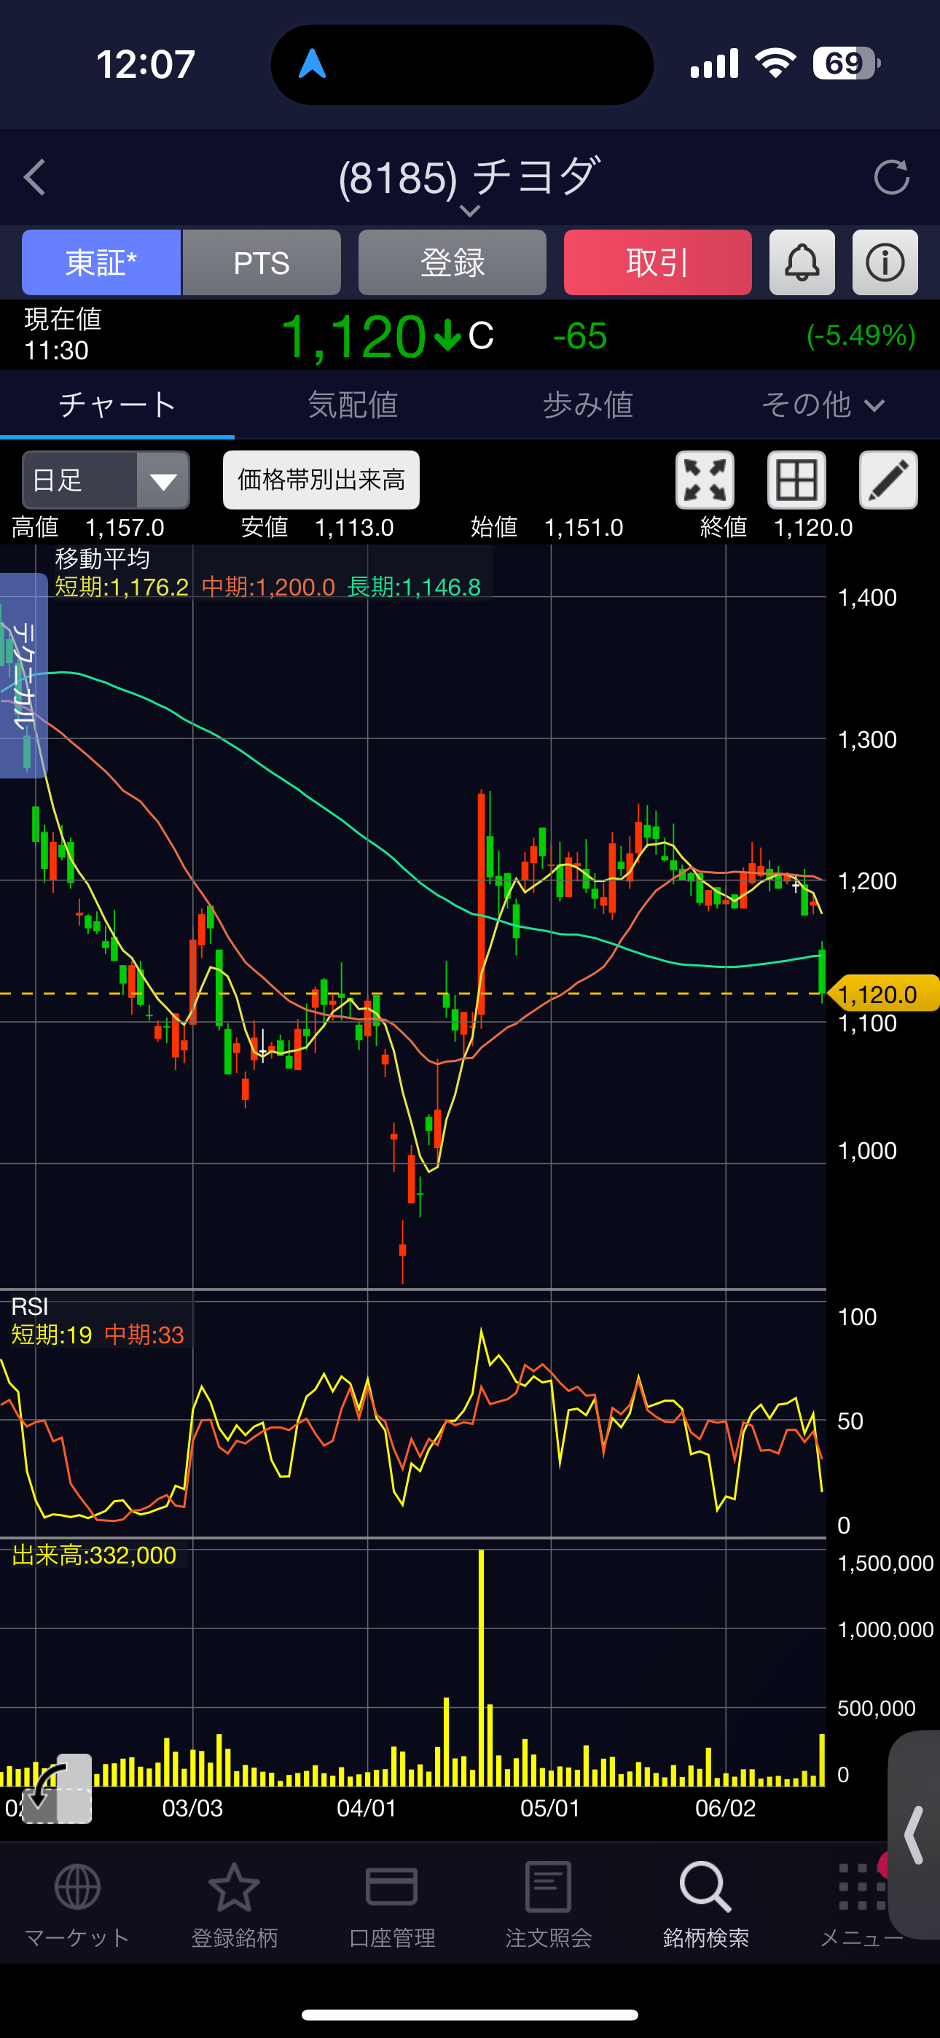Select the チャート tab

(x=117, y=405)
